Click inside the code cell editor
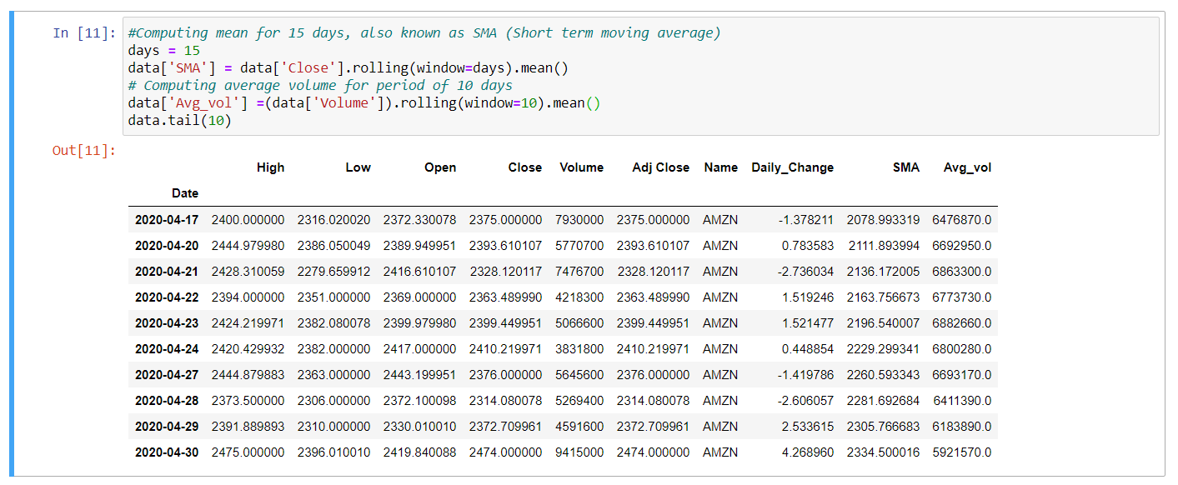The height and width of the screenshot is (485, 1178). [640, 76]
